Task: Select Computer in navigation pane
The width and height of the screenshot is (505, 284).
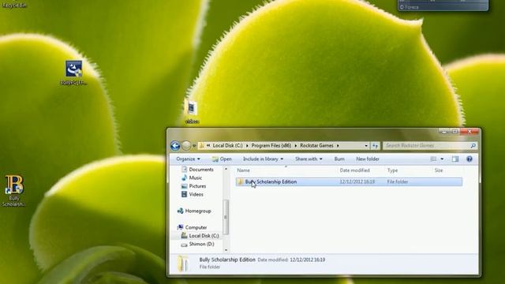Action: click(193, 228)
